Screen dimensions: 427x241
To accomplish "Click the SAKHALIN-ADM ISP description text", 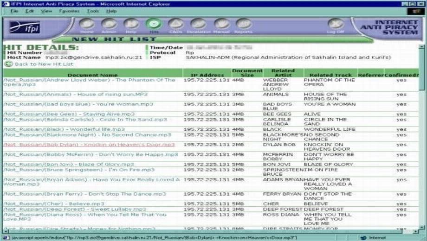I will pos(288,57).
